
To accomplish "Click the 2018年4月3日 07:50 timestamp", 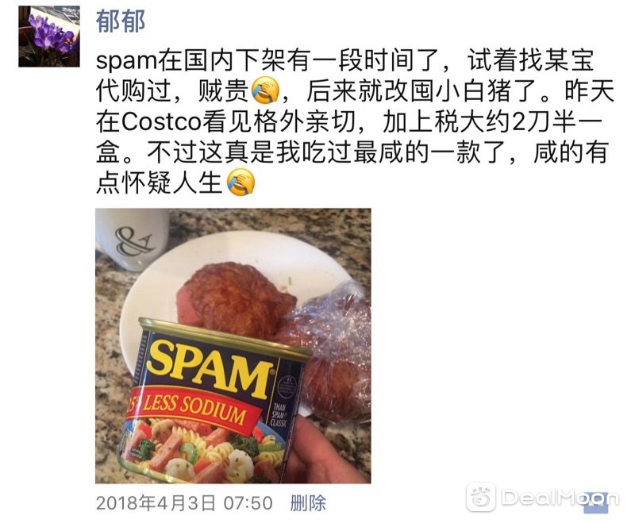I will click(x=184, y=503).
